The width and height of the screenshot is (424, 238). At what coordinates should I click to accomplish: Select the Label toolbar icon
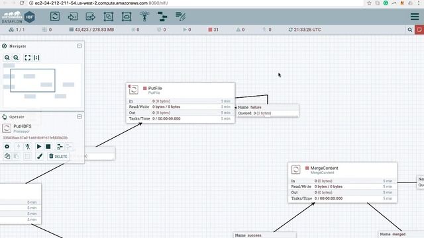tap(180, 17)
